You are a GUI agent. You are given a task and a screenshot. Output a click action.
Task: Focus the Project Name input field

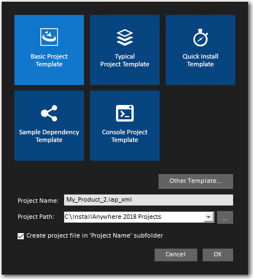[149, 200]
